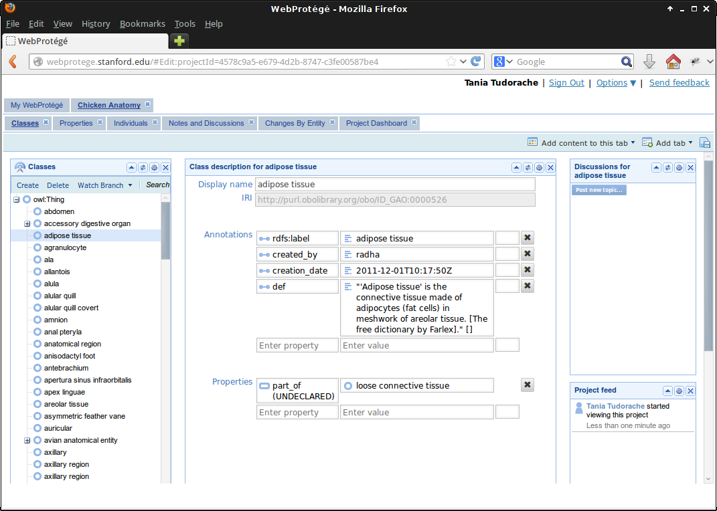Click the Sign Out link
The height and width of the screenshot is (511, 717).
coord(566,83)
